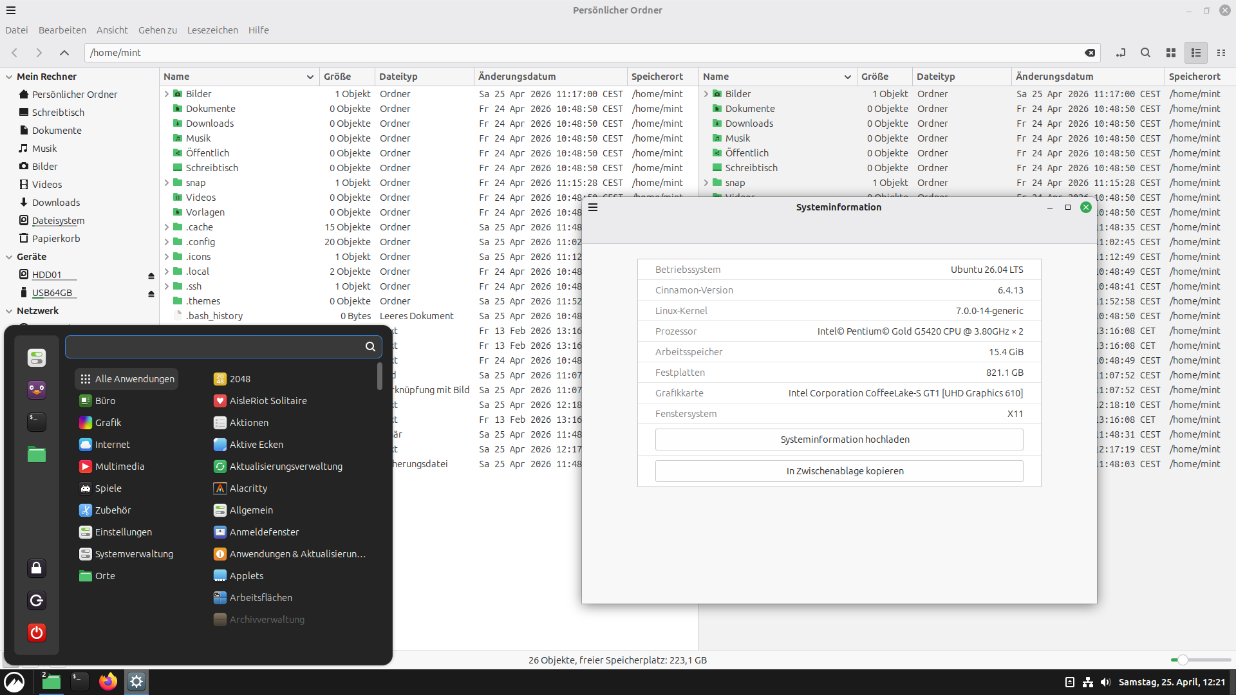Expand the .config folder row
1236x695 pixels.
point(167,242)
